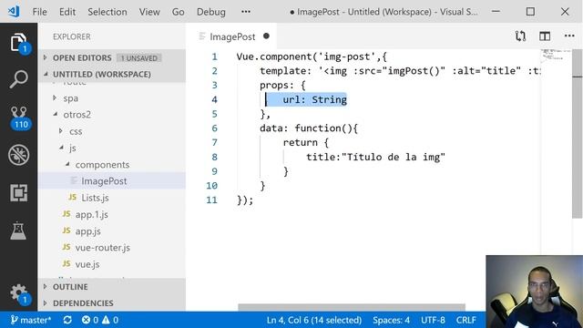Click on 'url: String' selected text

point(314,99)
